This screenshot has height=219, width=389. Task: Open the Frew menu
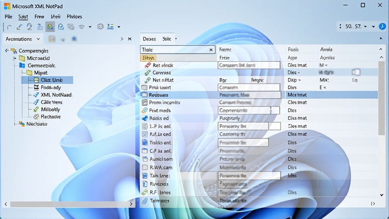[x=39, y=17]
